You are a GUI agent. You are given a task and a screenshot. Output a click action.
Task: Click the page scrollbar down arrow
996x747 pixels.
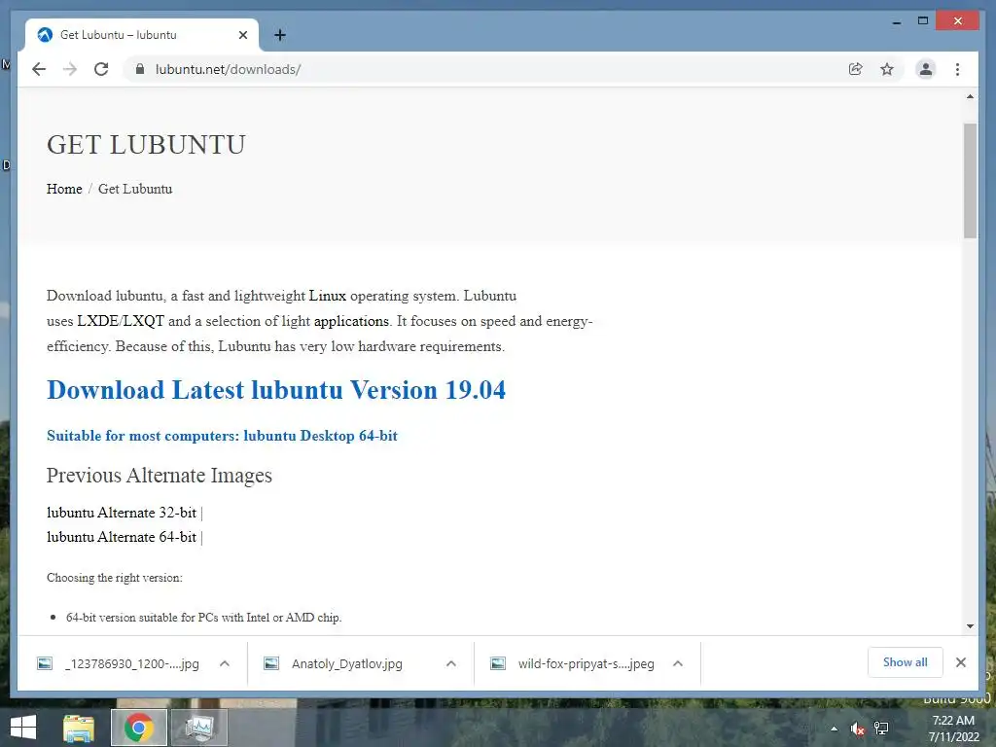pyautogui.click(x=970, y=626)
